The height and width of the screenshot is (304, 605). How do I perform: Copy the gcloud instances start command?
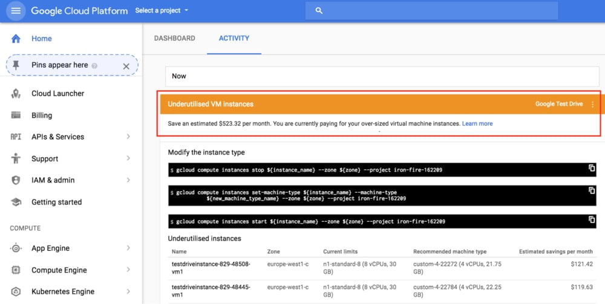point(592,219)
